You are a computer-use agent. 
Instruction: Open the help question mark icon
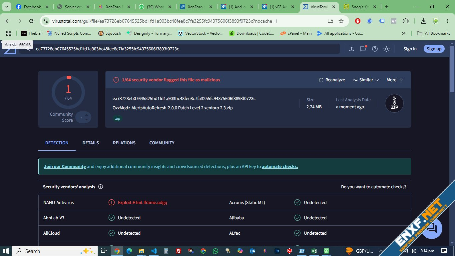coord(375,49)
